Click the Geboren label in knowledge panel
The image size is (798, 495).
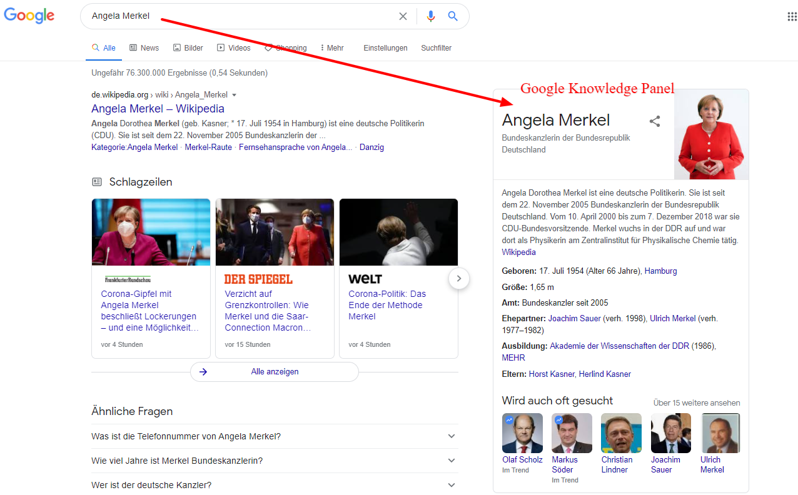click(x=519, y=271)
